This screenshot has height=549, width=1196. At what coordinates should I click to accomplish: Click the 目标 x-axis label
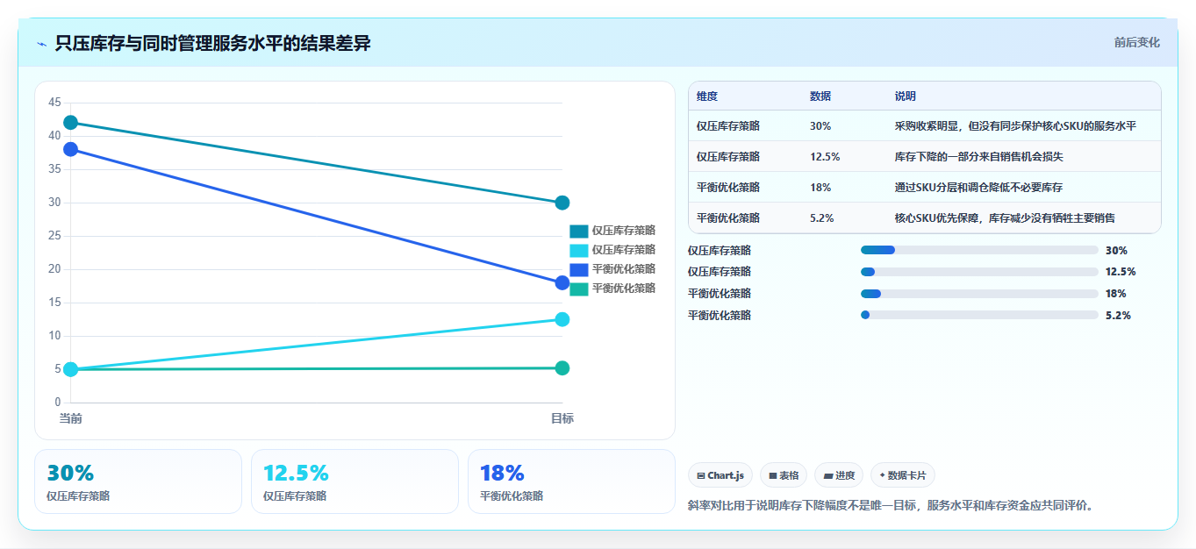562,418
